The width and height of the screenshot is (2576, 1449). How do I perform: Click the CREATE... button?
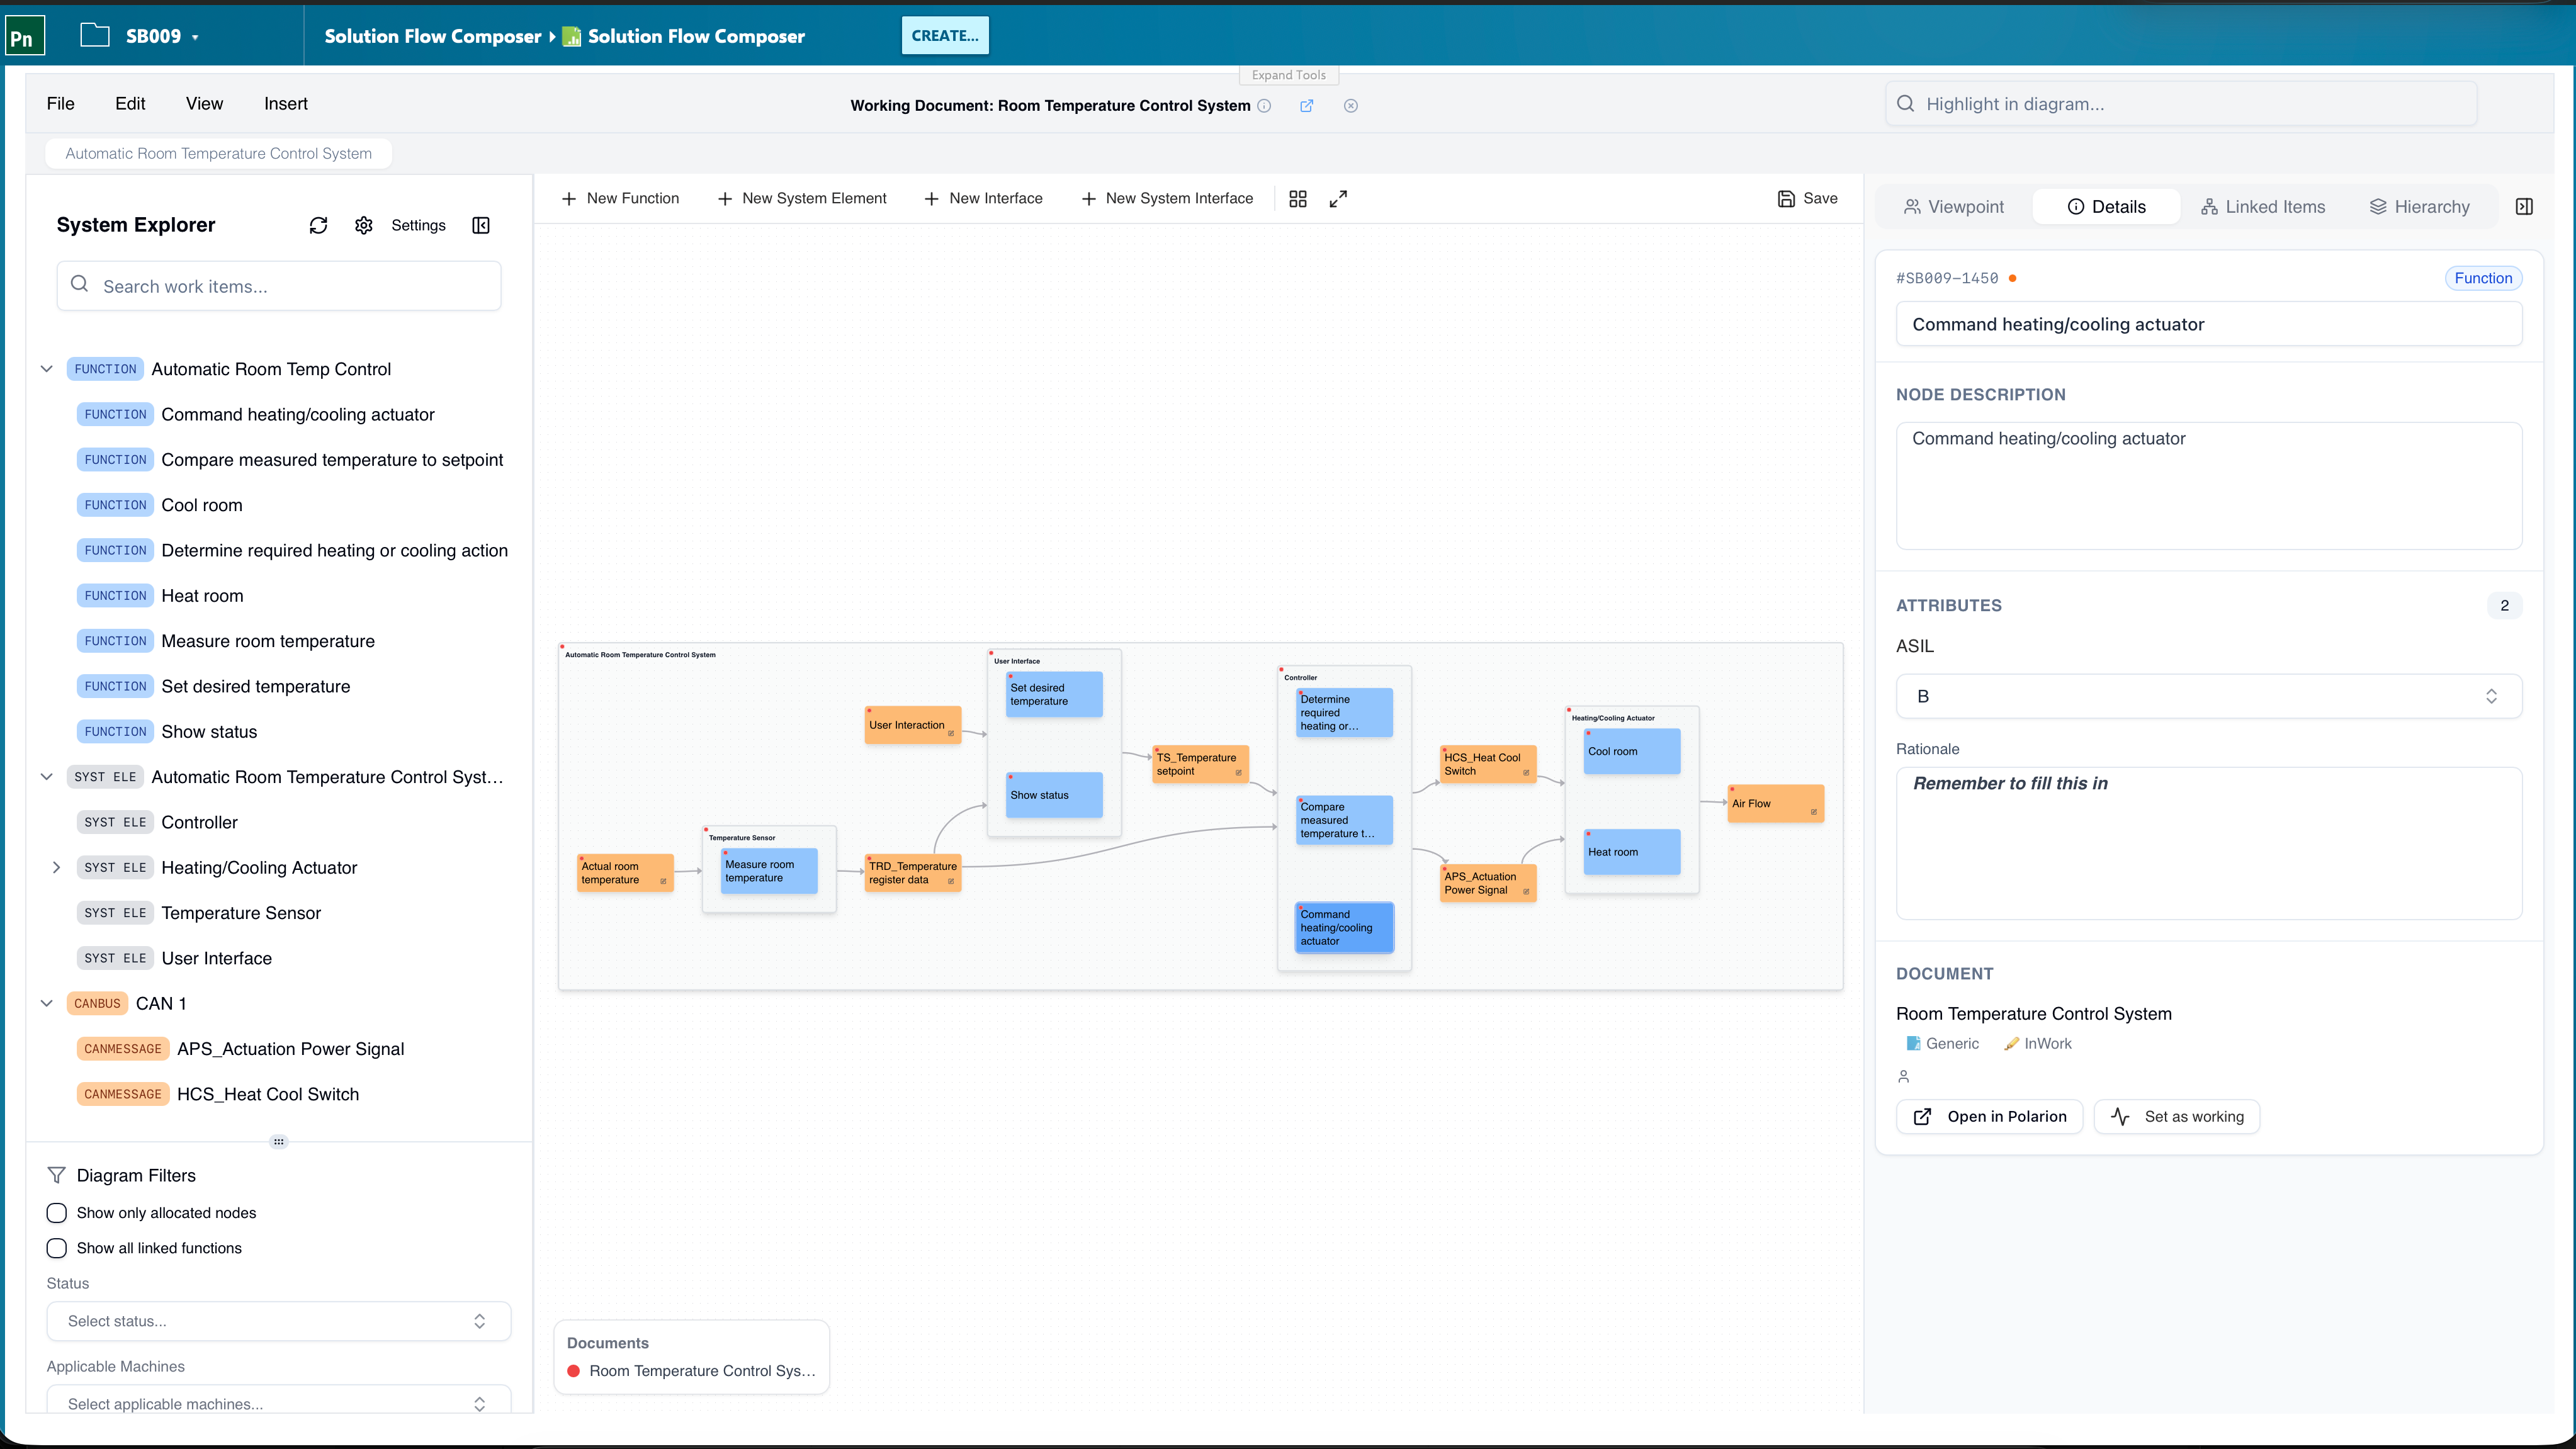point(944,35)
